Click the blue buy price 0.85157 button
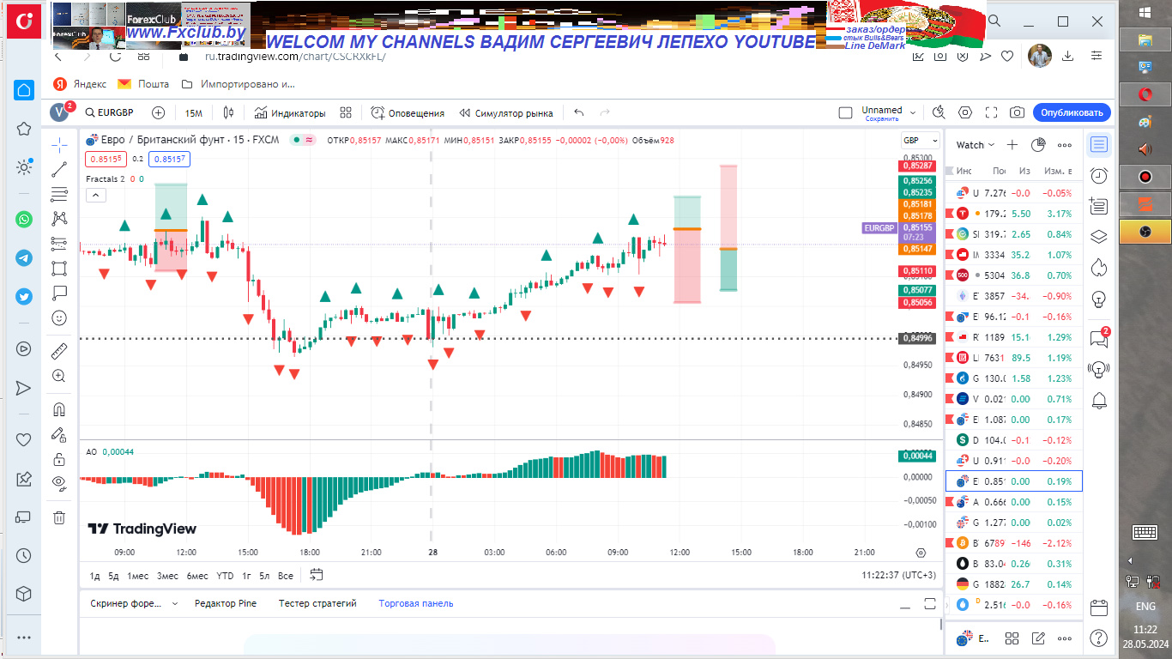Image resolution: width=1172 pixels, height=659 pixels. click(x=169, y=159)
